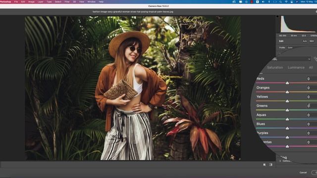Click the red recording icon in menu bar
The height and width of the screenshot is (178, 317).
coord(252,2)
